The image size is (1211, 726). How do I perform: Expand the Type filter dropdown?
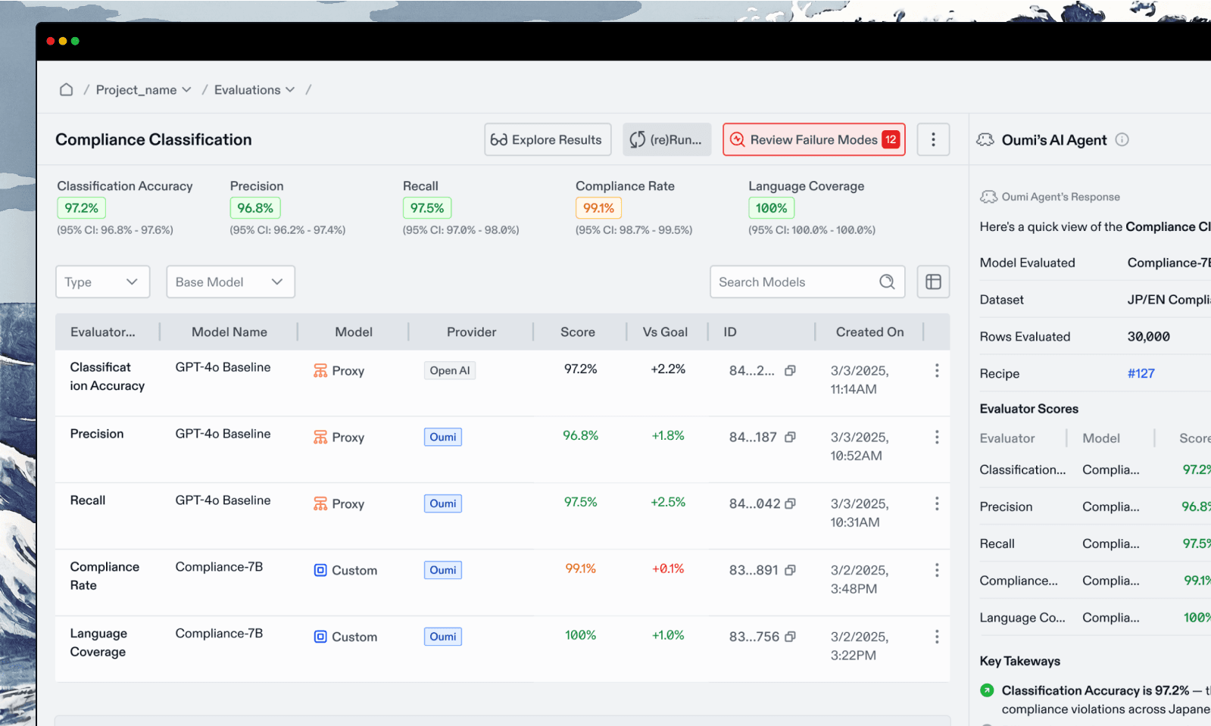[x=102, y=282]
